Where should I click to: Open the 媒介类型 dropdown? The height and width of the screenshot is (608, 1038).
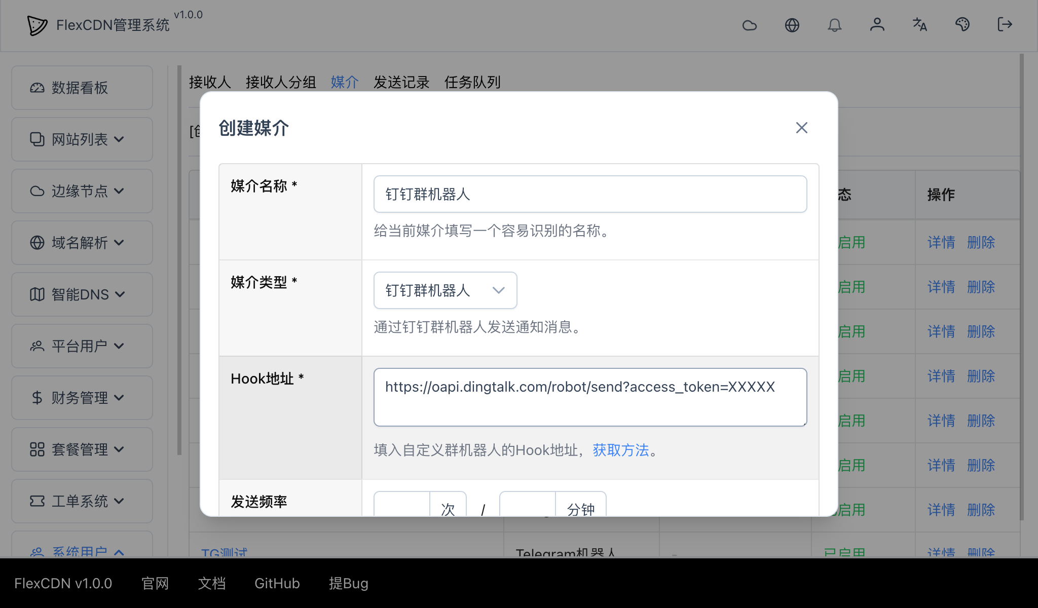(x=445, y=290)
